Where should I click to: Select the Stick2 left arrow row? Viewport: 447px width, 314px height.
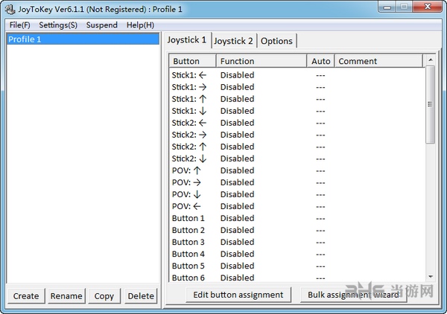pyautogui.click(x=297, y=123)
